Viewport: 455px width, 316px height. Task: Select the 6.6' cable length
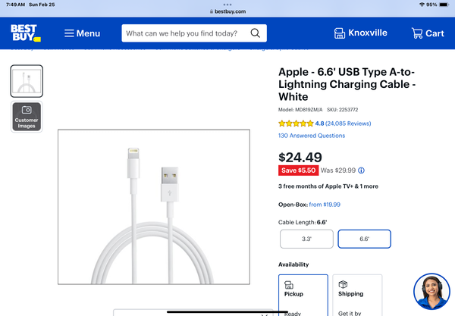364,239
